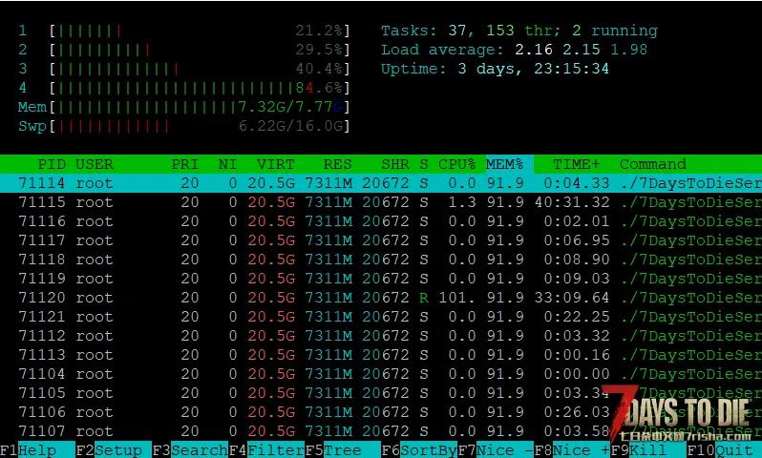Click TIME+ value 40:31.32
762x458 pixels.
(572, 202)
